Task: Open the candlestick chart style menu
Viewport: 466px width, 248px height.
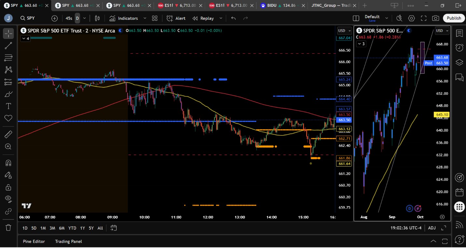Action: 97,18
